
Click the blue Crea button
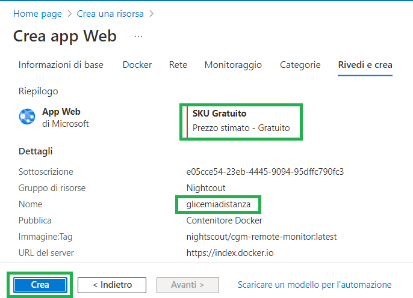40,285
